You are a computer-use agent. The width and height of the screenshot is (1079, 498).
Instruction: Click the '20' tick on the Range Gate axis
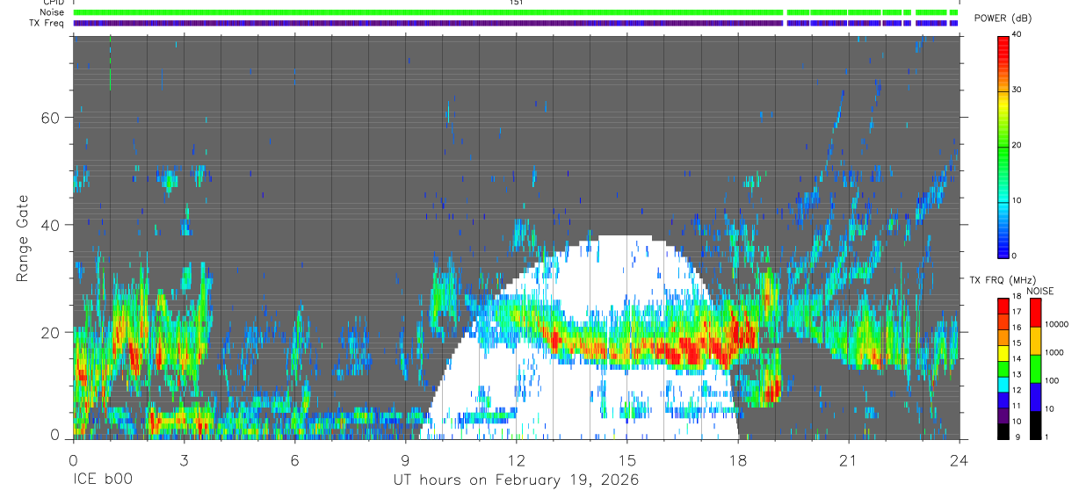pos(52,332)
